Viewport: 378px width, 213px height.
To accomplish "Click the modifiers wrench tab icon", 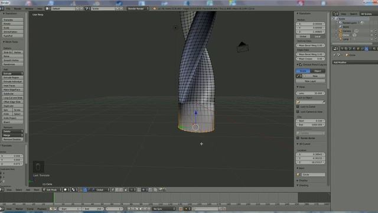I will click(366, 49).
